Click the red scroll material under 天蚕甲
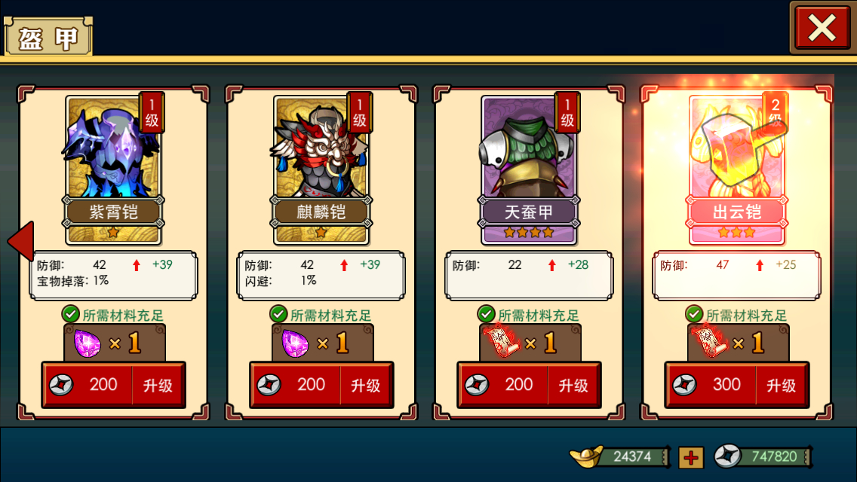 (503, 342)
